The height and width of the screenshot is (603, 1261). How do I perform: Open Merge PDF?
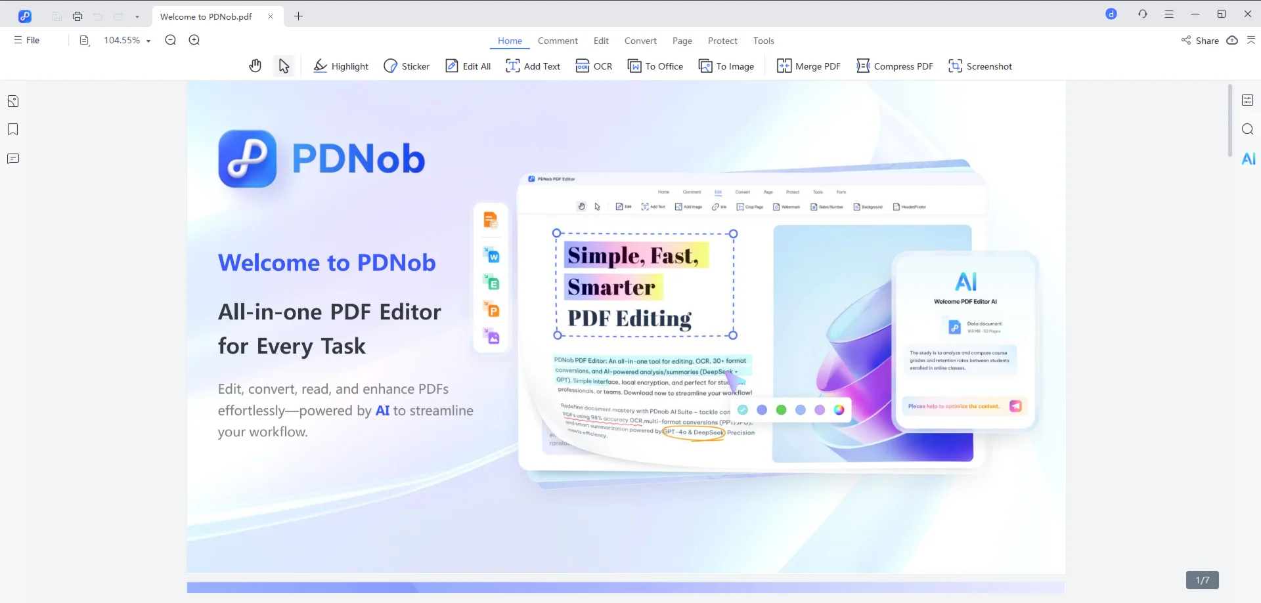pos(808,66)
